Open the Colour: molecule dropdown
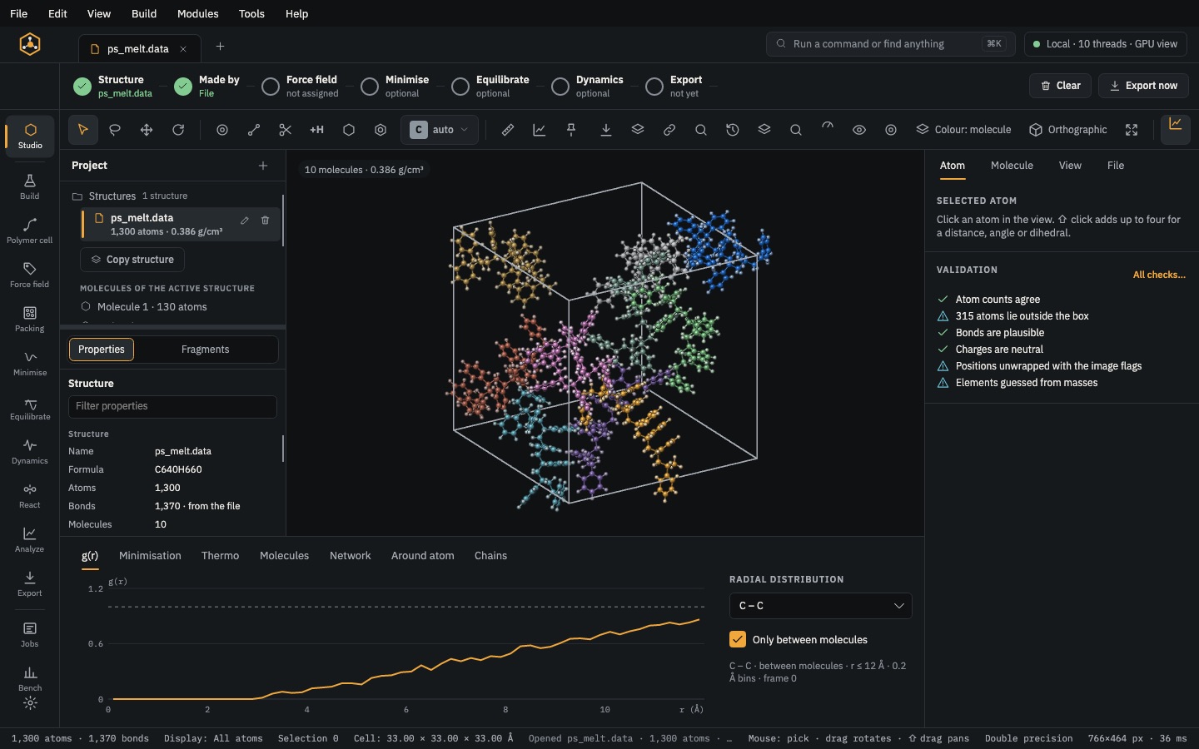The height and width of the screenshot is (749, 1199). tap(964, 130)
